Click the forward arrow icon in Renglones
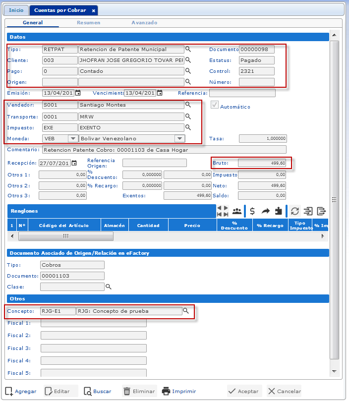349x403 pixels. (x=265, y=211)
